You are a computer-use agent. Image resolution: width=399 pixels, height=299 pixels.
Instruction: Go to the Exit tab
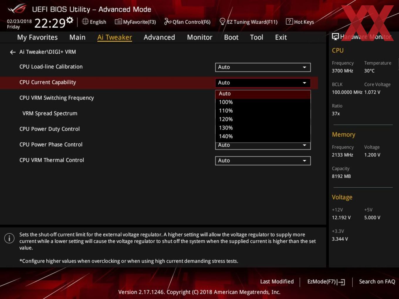tap(281, 37)
